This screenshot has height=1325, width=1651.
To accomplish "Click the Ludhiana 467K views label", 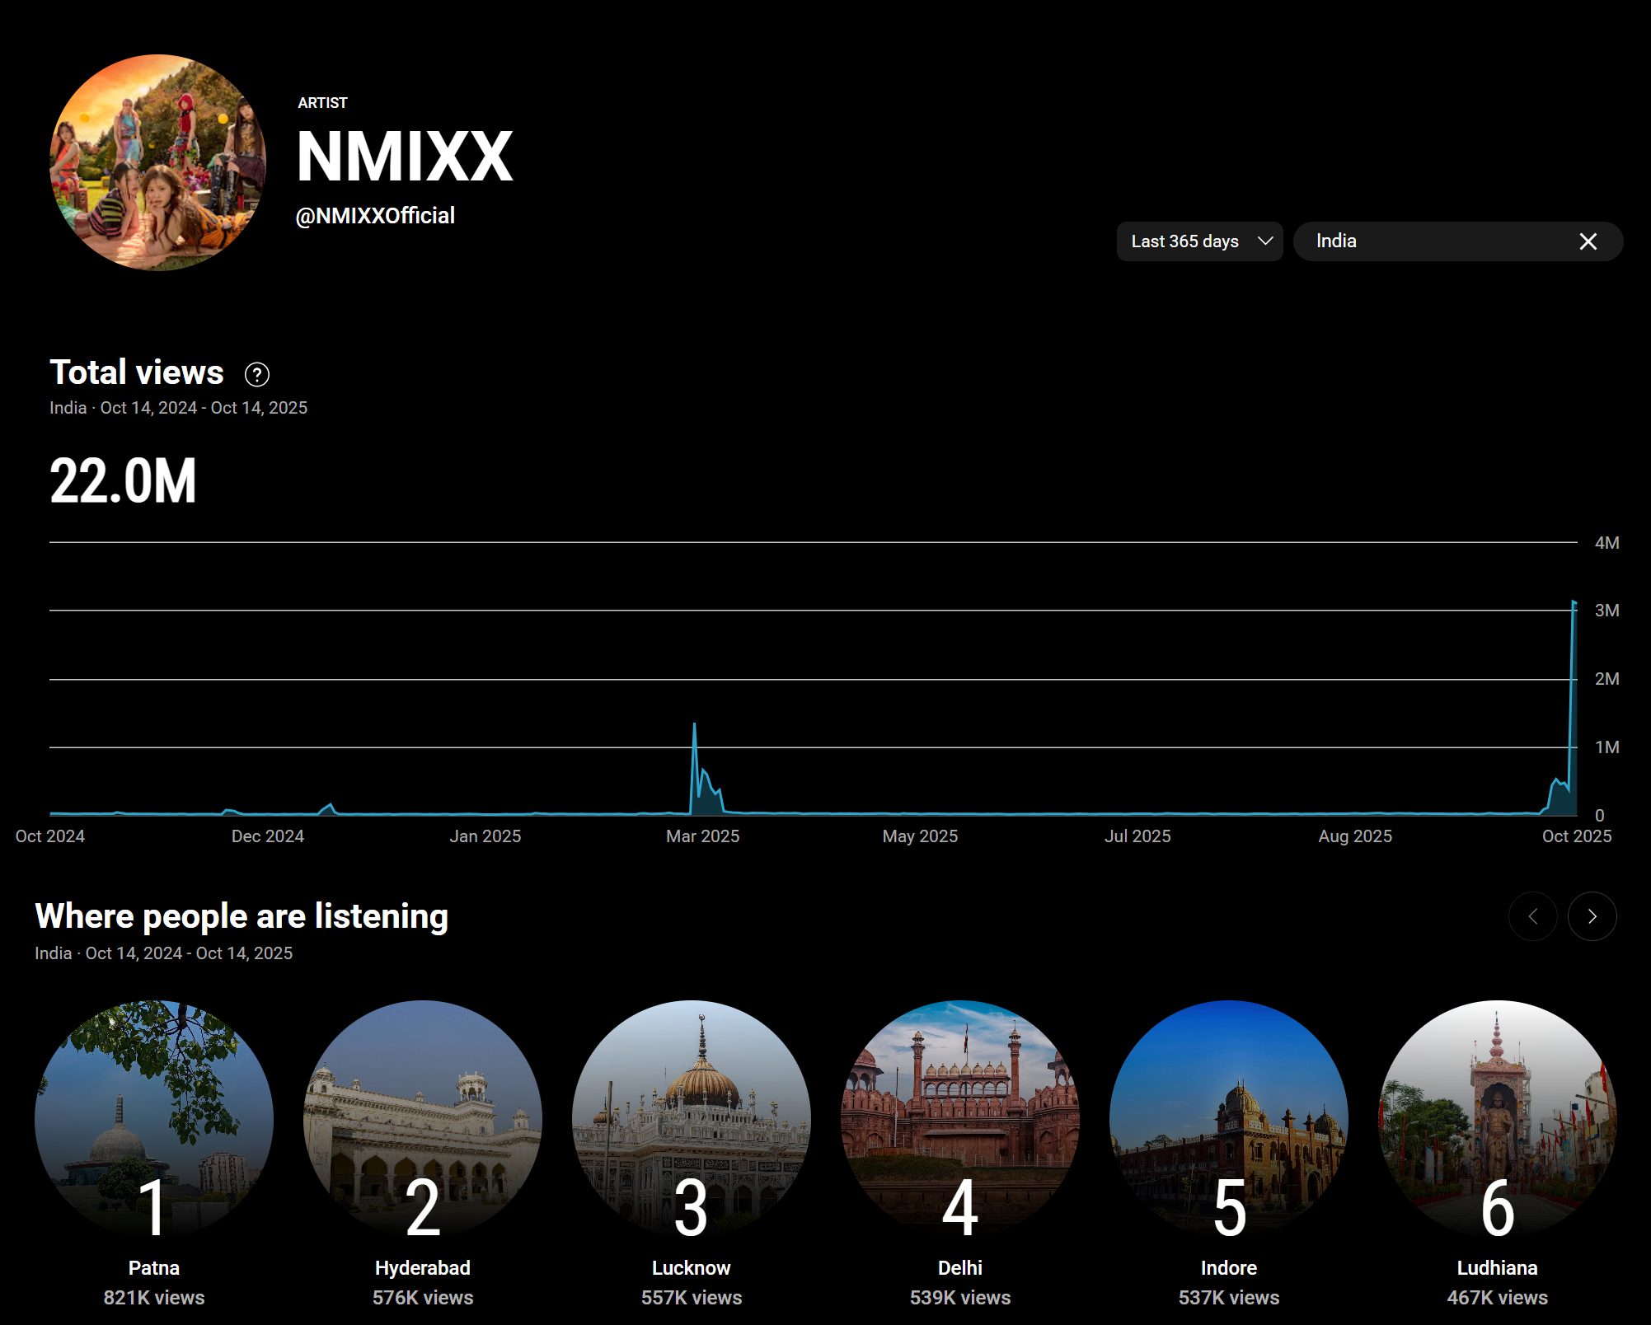I will [1498, 1297].
